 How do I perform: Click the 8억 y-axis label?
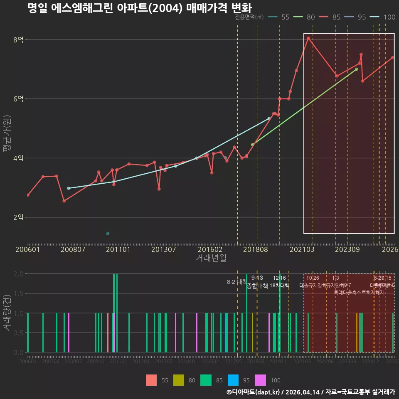(18, 40)
